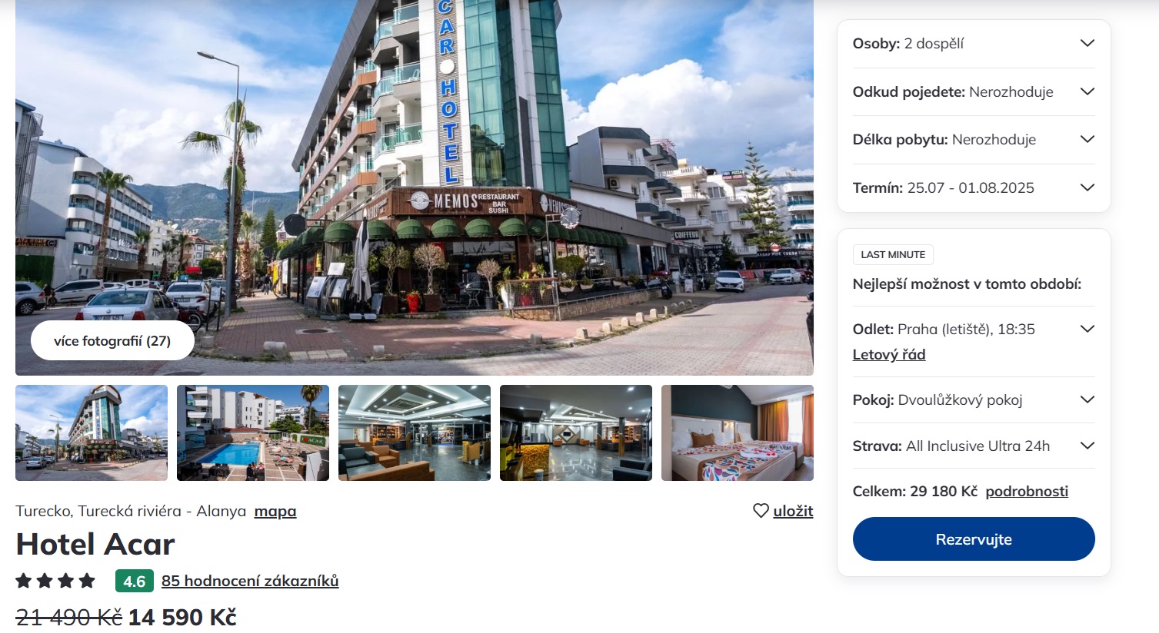1159x633 pixels.
Task: Click the heart icon to save hotel
Action: tap(761, 511)
